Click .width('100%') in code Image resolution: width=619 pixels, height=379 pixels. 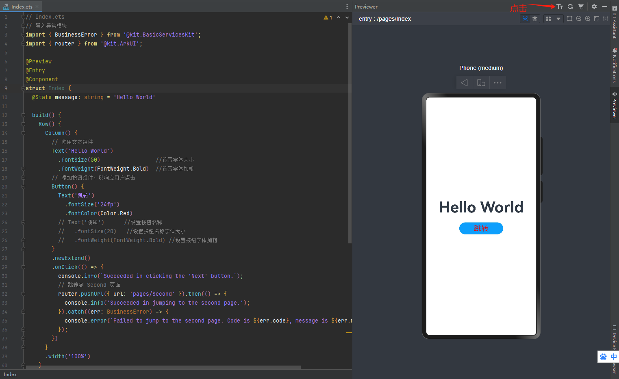(68, 356)
